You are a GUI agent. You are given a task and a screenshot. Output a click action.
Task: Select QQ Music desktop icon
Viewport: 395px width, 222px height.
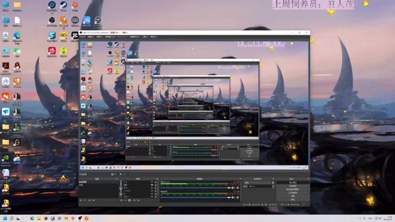coord(64,52)
